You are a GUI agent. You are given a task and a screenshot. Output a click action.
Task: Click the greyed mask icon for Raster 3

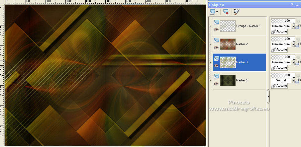(x=298, y=57)
